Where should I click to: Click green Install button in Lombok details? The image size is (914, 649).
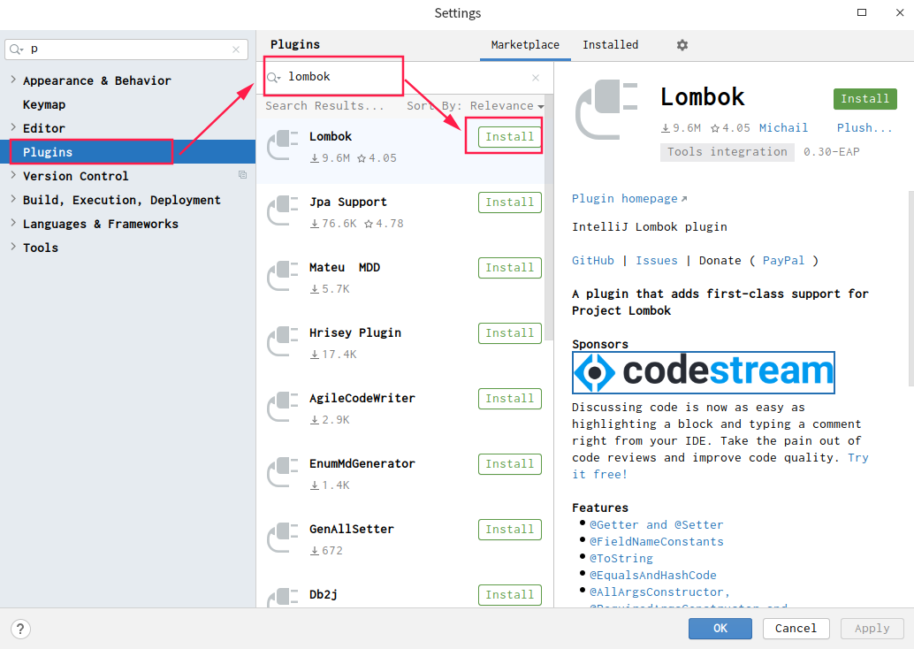865,99
